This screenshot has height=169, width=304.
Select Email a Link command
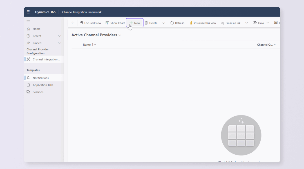231,23
